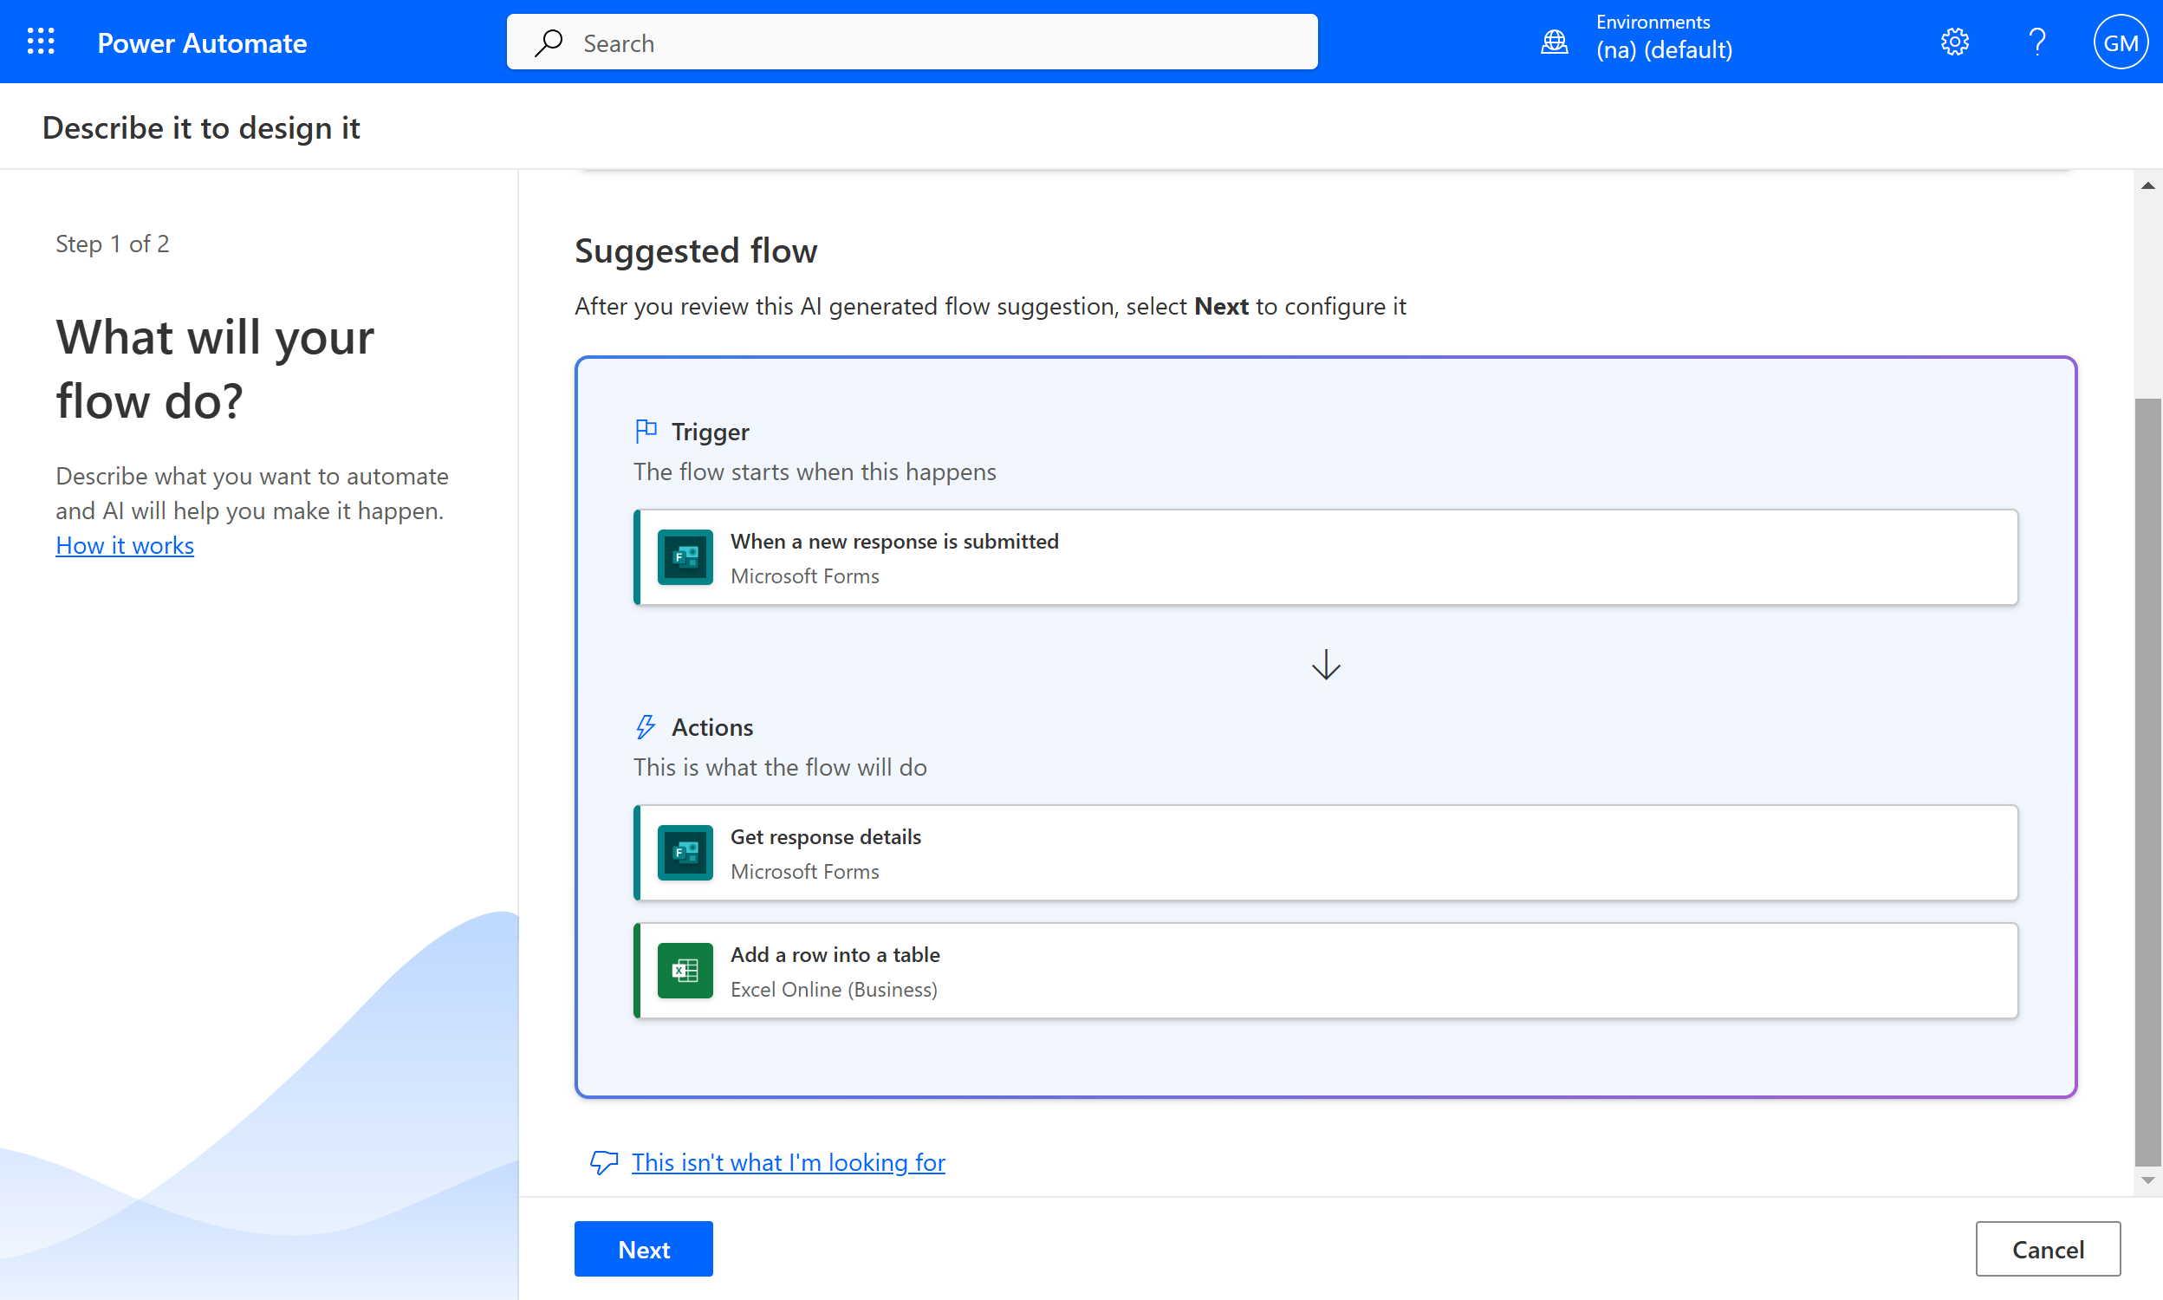Open the 'How it works' link
2163x1300 pixels.
click(124, 546)
